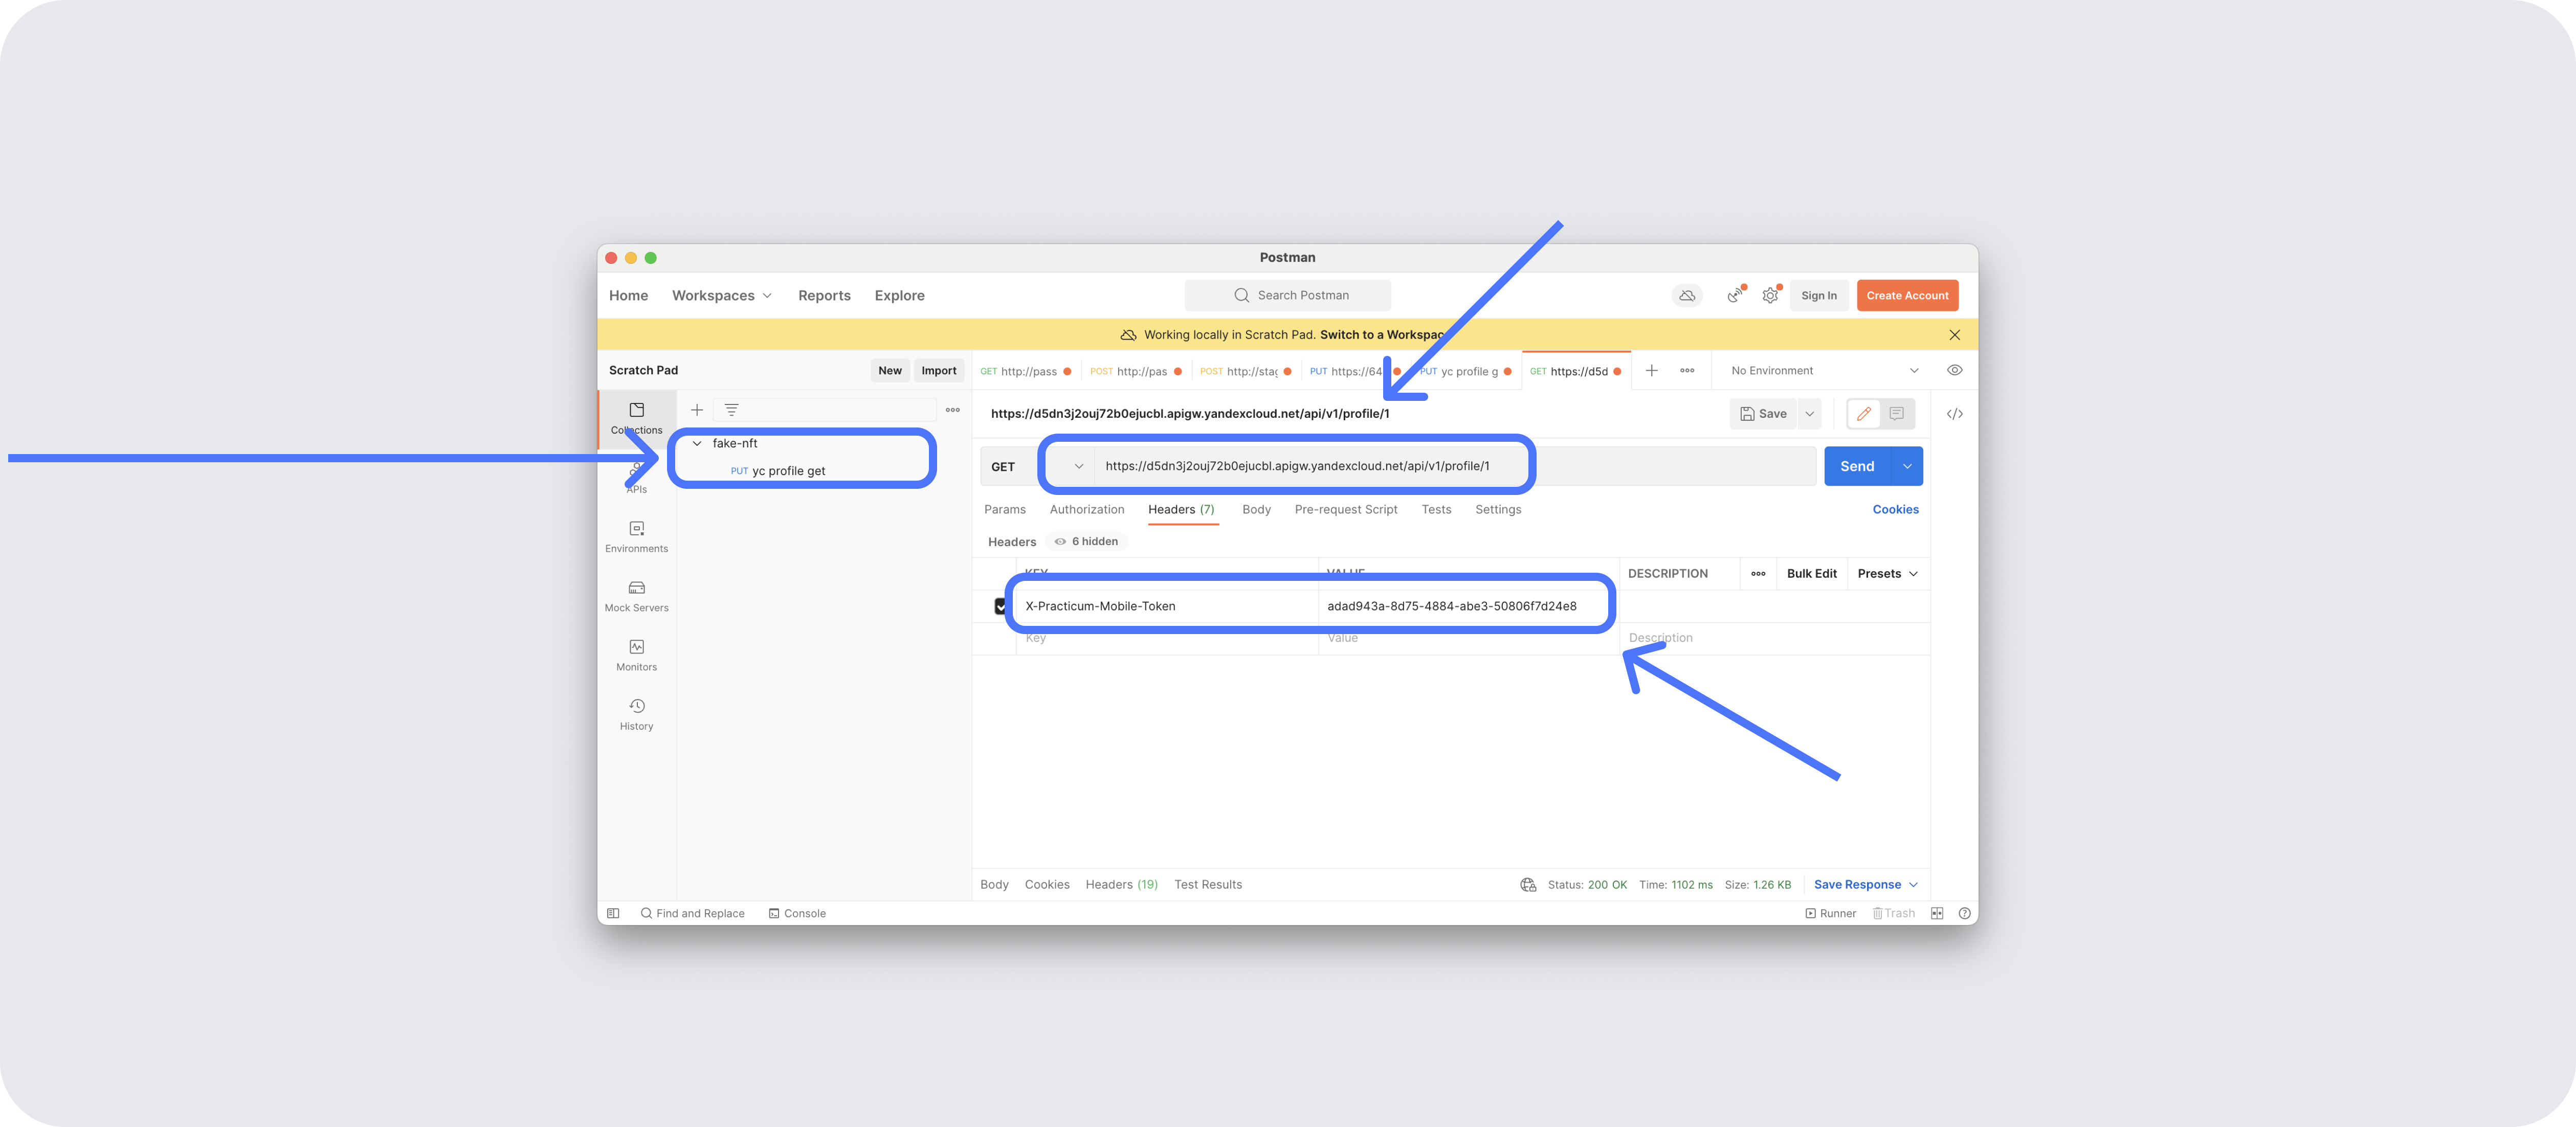Viewport: 2576px width, 1127px height.
Task: Switch to the Tests tab
Action: [x=1436, y=510]
